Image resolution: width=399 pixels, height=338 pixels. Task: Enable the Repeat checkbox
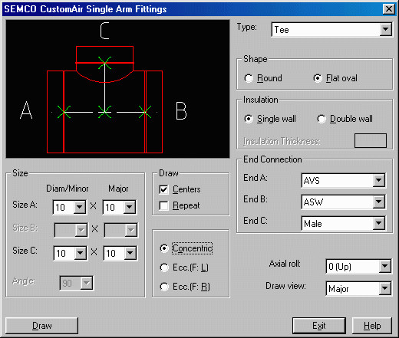pyautogui.click(x=180, y=205)
